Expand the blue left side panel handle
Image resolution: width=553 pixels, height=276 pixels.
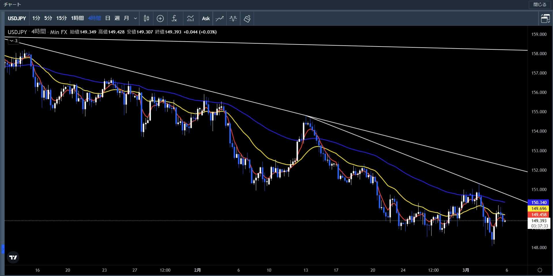(x=3, y=249)
